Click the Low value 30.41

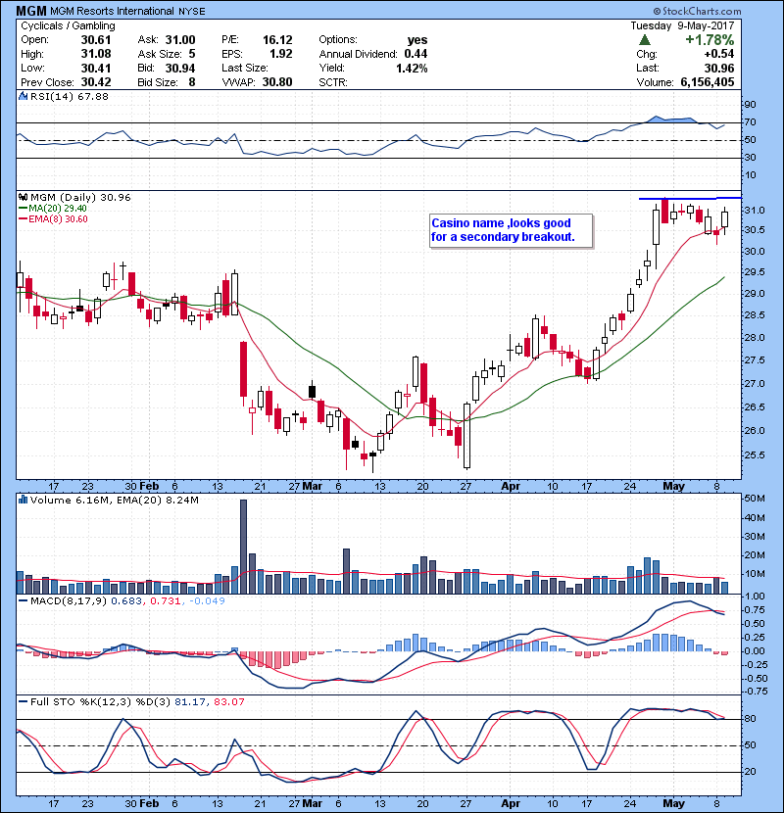point(96,68)
